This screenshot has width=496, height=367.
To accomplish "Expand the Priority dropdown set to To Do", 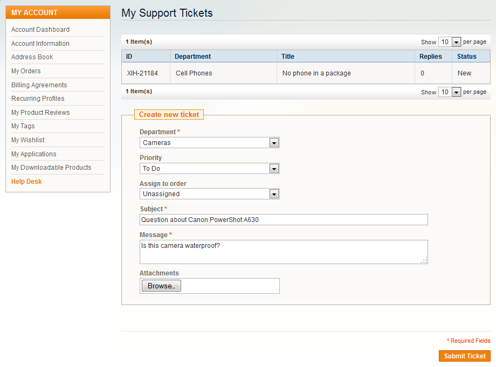I will [209, 169].
